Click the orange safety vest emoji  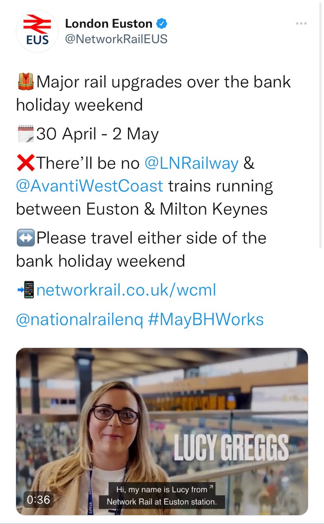point(26,81)
